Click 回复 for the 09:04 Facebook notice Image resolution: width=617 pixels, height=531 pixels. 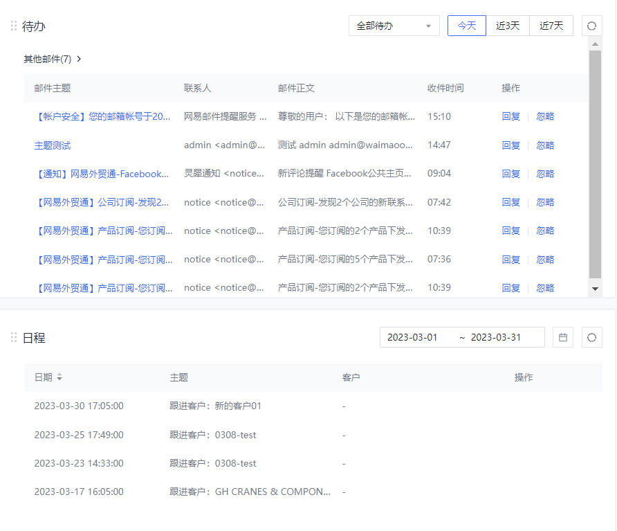510,174
